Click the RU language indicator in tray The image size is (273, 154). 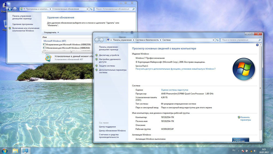point(234,150)
